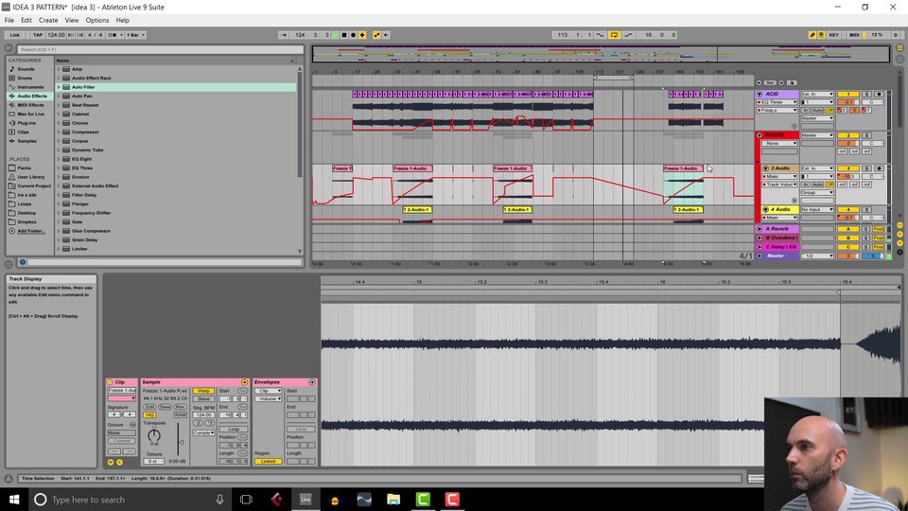
Task: Open the Create menu
Action: (48, 20)
